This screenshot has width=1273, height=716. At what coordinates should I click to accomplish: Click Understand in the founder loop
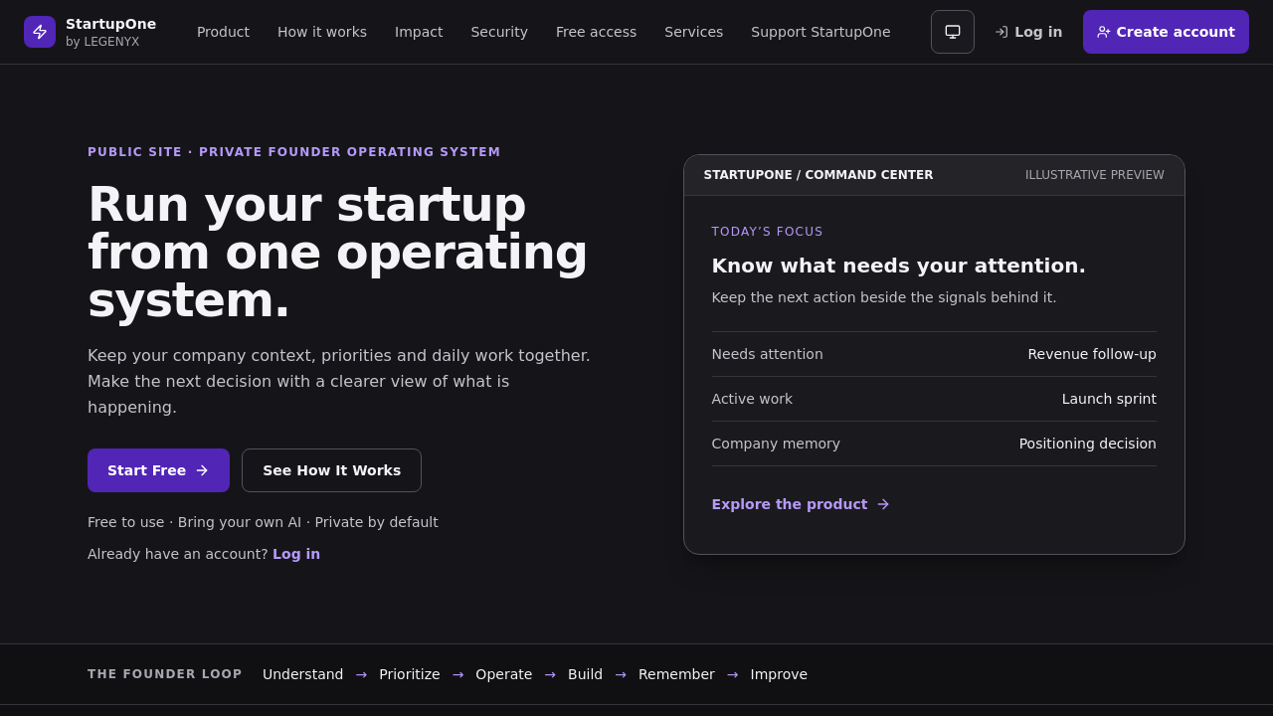coord(302,674)
